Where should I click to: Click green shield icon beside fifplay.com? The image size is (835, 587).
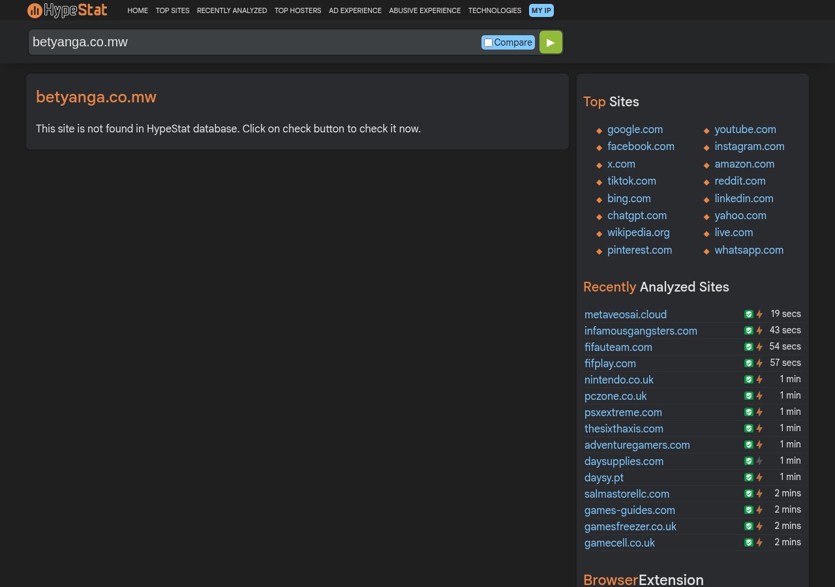pyautogui.click(x=749, y=363)
